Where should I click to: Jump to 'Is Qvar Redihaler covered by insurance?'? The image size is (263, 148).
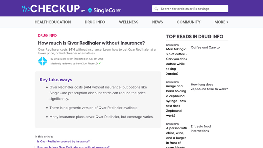pos(63,141)
